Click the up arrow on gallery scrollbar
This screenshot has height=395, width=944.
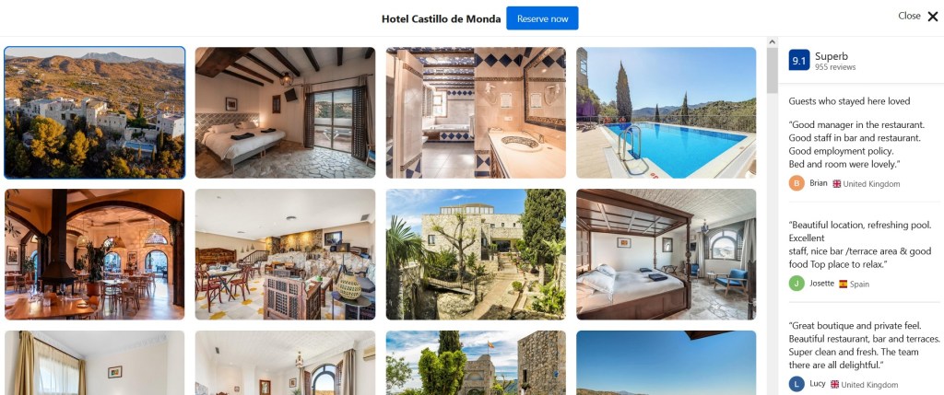(x=772, y=42)
